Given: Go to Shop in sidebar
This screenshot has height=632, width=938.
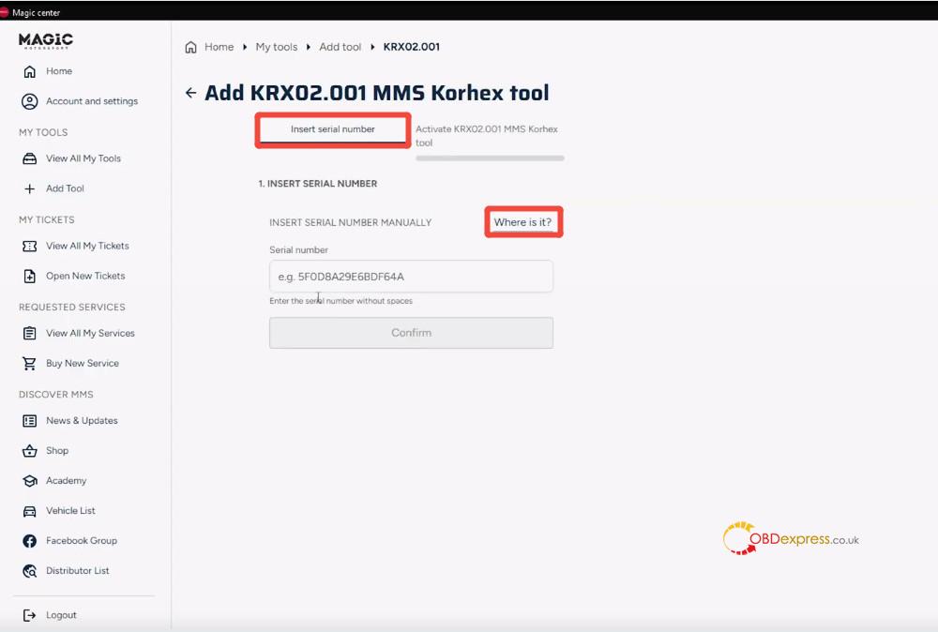Looking at the screenshot, I should click(57, 450).
